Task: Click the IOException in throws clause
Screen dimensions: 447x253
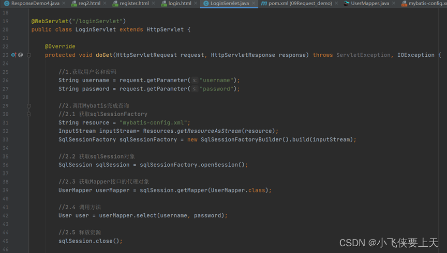Action: pyautogui.click(x=416, y=55)
